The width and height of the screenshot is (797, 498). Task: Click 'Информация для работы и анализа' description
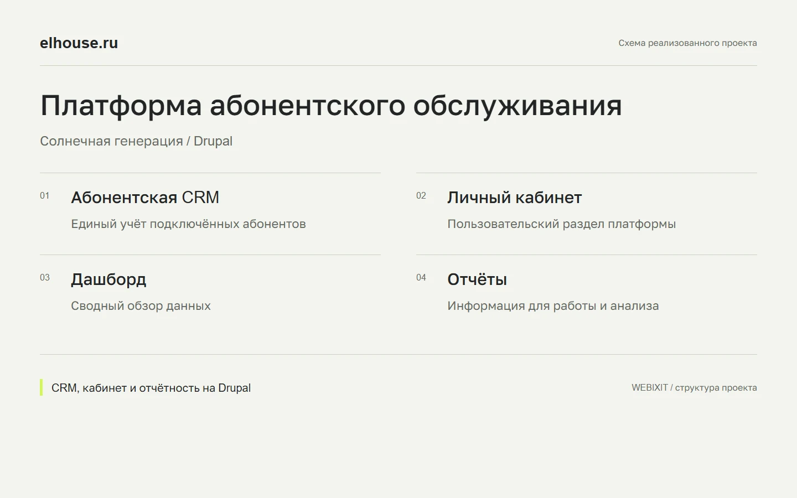tap(553, 306)
